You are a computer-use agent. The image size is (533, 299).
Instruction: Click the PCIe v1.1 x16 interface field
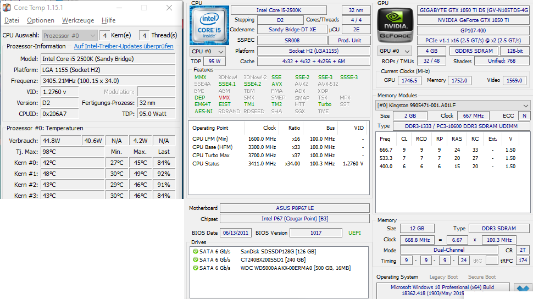(473, 41)
